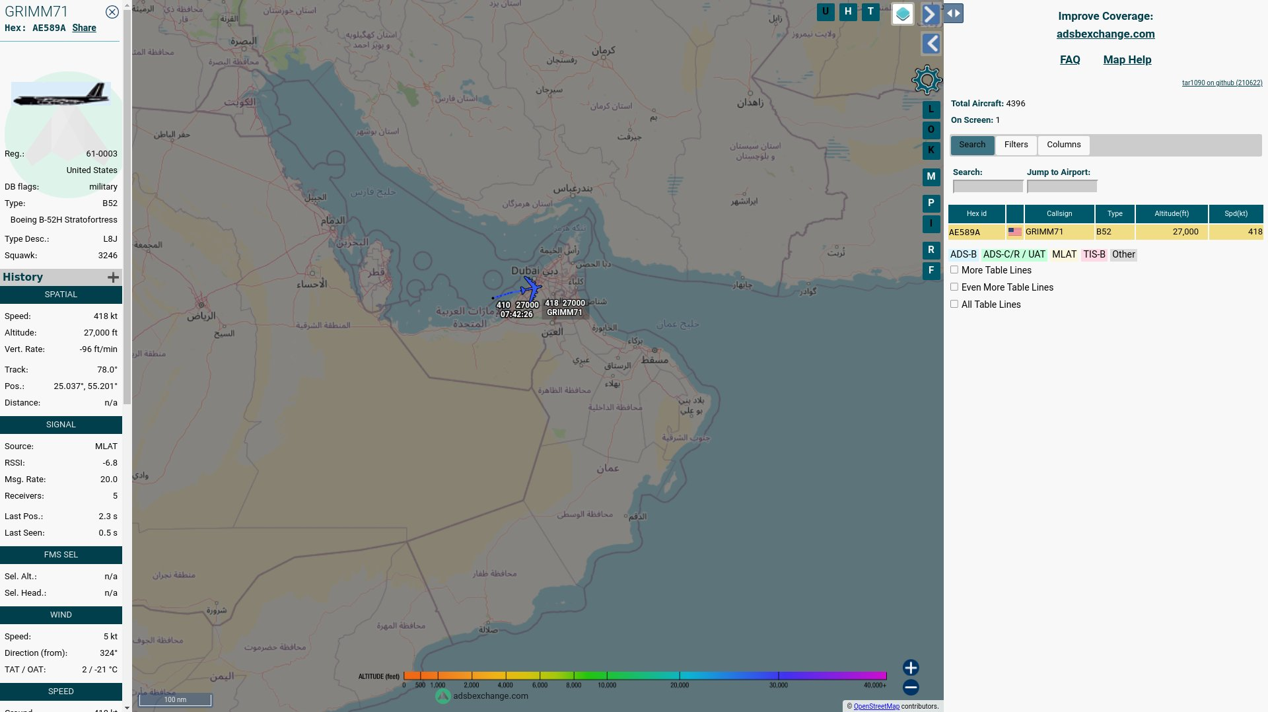Viewport: 1268px width, 712px height.
Task: Click the H map button
Action: coord(848,12)
